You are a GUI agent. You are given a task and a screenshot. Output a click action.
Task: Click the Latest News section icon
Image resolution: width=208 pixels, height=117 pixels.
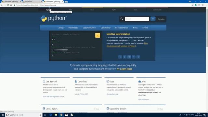click(x=44, y=109)
